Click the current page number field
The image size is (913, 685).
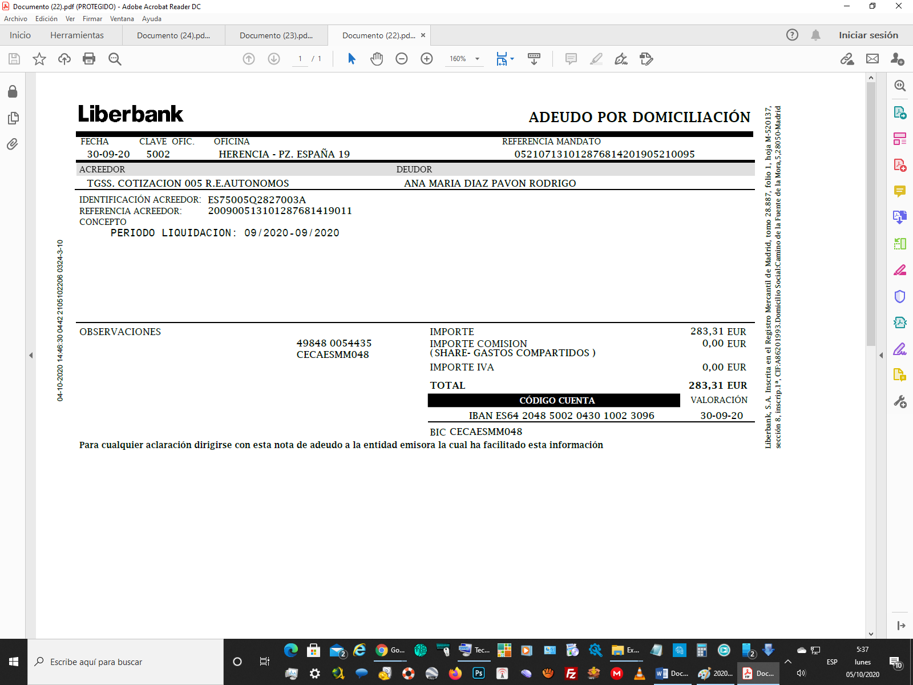coord(300,59)
